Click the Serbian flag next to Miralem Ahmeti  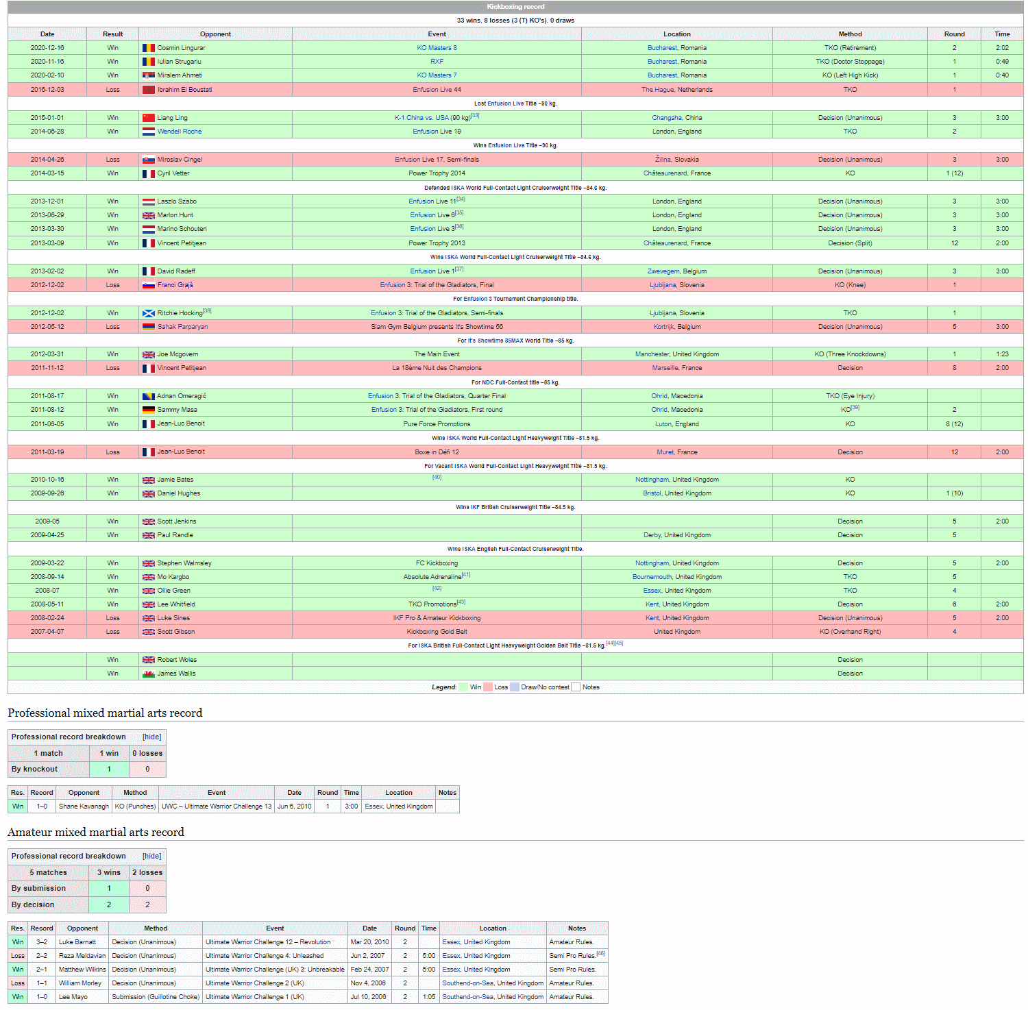pyautogui.click(x=148, y=75)
